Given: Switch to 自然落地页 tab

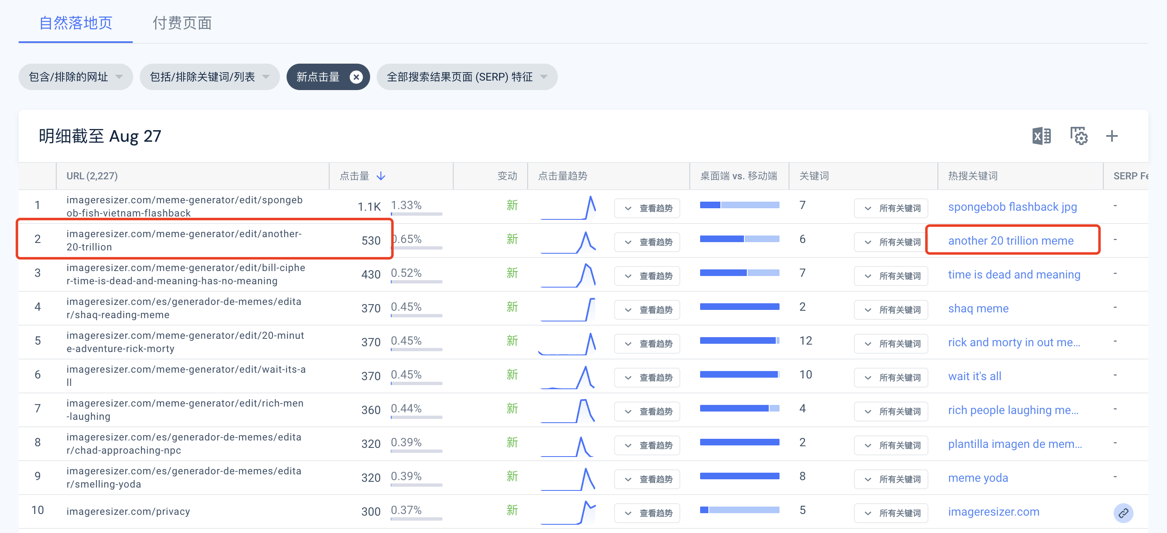Looking at the screenshot, I should click(x=76, y=23).
